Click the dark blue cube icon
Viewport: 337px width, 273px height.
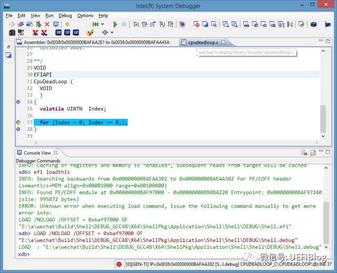(x=314, y=25)
